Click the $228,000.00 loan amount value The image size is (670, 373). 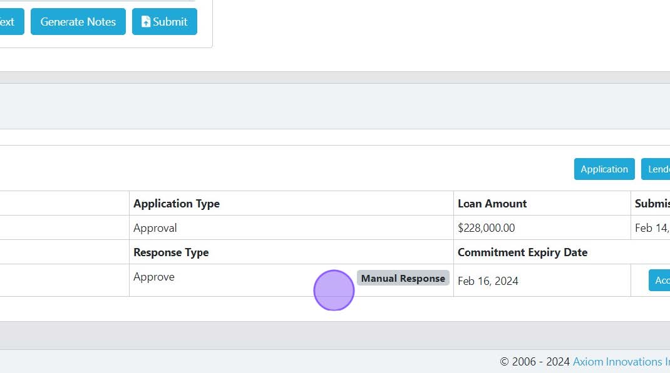pyautogui.click(x=487, y=228)
